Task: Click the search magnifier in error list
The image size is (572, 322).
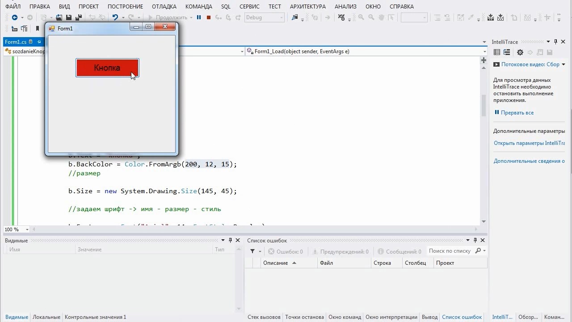Action: (x=478, y=251)
